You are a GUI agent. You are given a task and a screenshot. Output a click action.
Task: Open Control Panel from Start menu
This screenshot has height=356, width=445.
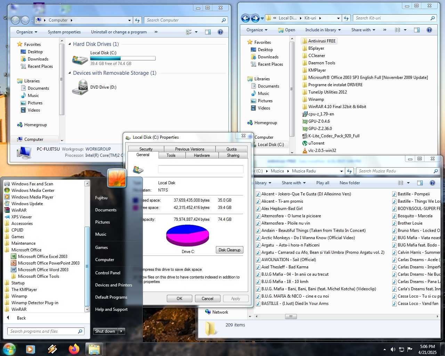tap(108, 273)
